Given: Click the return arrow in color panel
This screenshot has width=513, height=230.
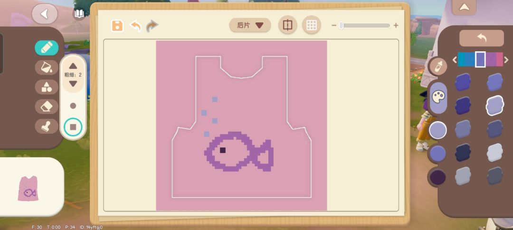Looking at the screenshot, I should 482,38.
